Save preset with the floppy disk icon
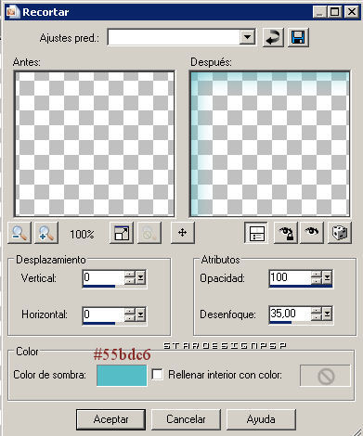363x436 pixels. tap(298, 38)
